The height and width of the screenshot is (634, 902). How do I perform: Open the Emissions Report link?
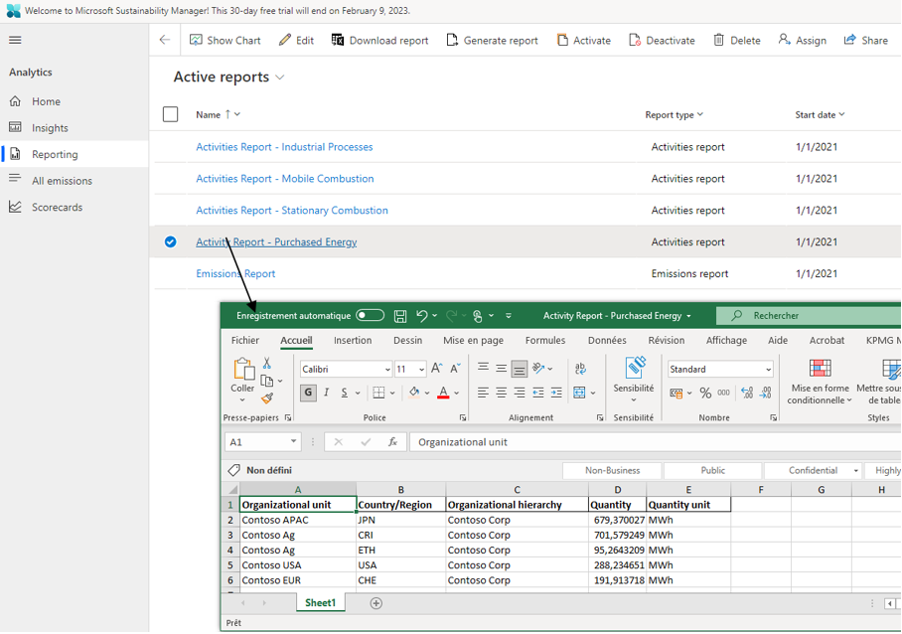(x=235, y=274)
